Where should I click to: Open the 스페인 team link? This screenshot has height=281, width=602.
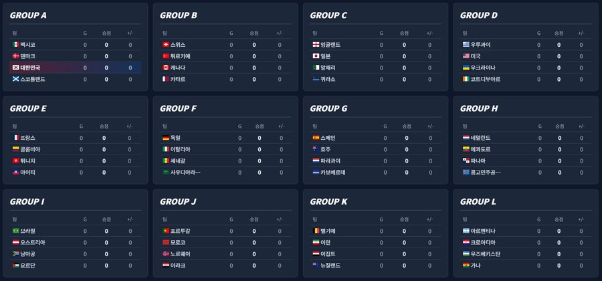328,138
